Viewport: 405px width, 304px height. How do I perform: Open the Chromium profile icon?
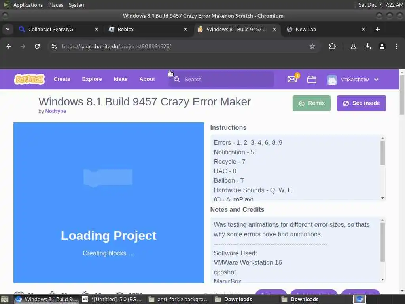[x=382, y=46]
